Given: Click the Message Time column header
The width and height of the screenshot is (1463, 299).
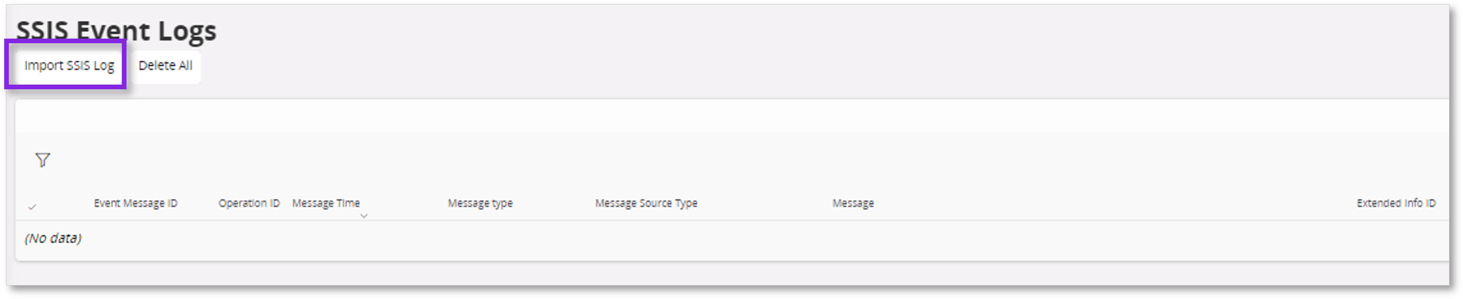Looking at the screenshot, I should tap(326, 203).
